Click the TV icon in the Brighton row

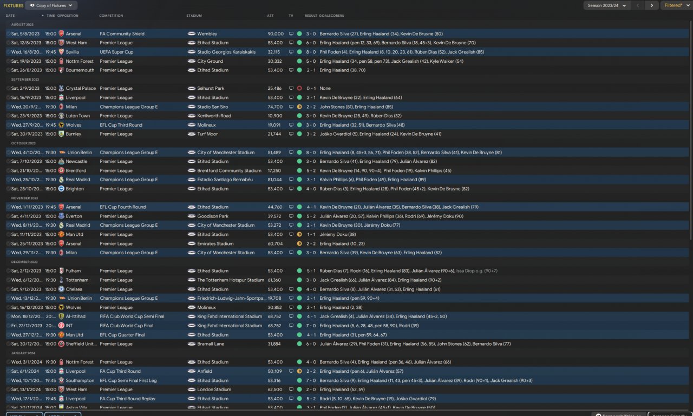pyautogui.click(x=291, y=189)
